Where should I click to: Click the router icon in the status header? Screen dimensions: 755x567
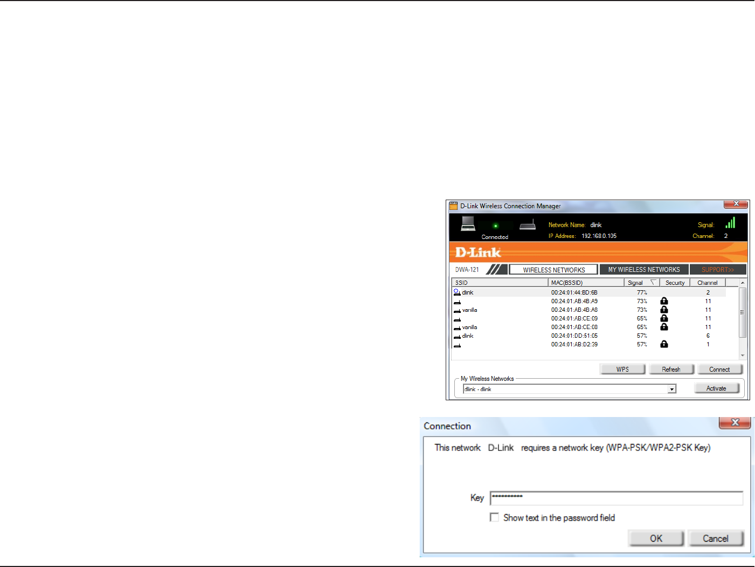pyautogui.click(x=528, y=224)
